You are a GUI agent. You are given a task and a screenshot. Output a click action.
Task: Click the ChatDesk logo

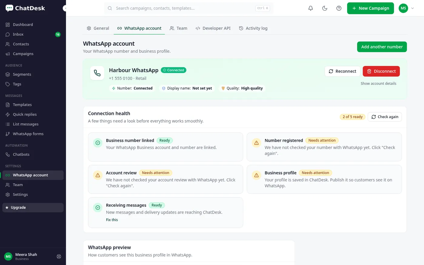25,8
